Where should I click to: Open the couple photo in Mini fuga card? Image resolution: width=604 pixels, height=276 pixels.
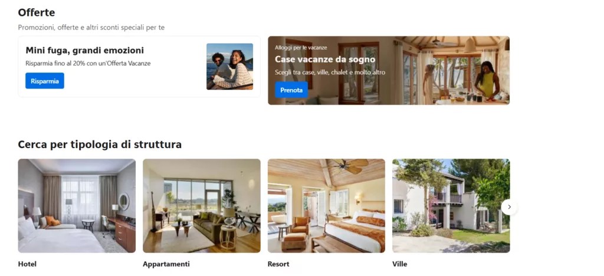click(229, 67)
